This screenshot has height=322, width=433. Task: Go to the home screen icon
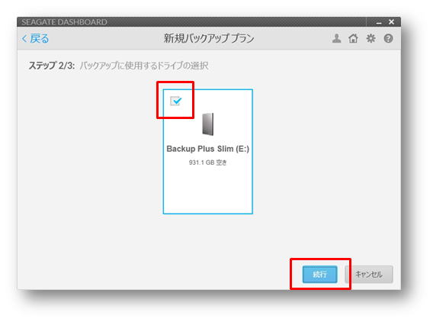(x=353, y=38)
